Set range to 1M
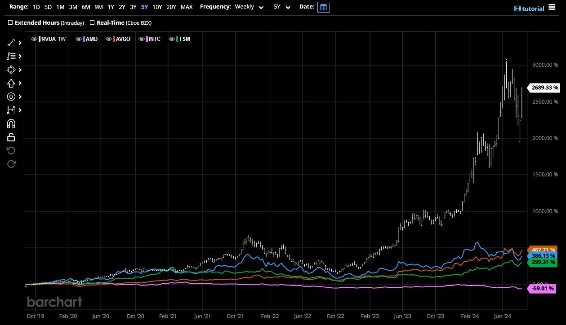 tap(60, 7)
